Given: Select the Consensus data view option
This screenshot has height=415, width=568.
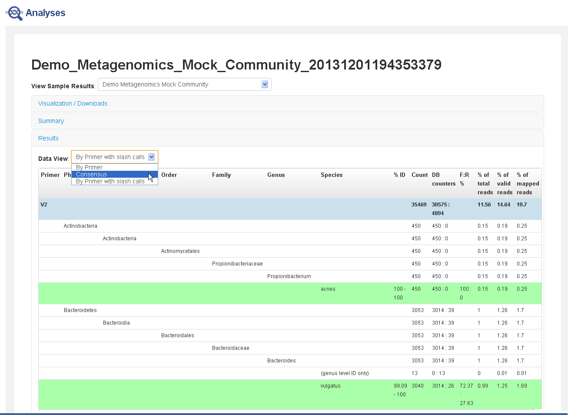Looking at the screenshot, I should point(91,174).
